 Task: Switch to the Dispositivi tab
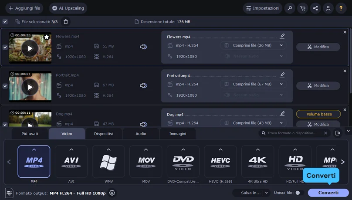tap(104, 134)
